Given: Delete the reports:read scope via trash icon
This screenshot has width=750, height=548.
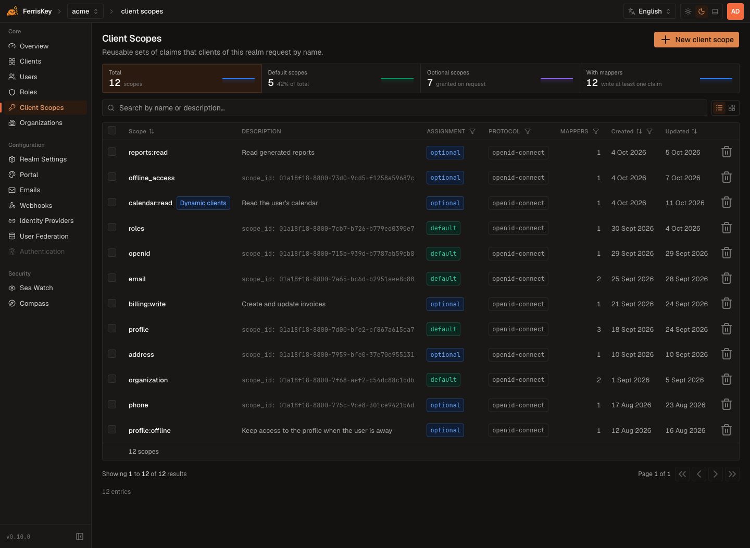Looking at the screenshot, I should (727, 152).
